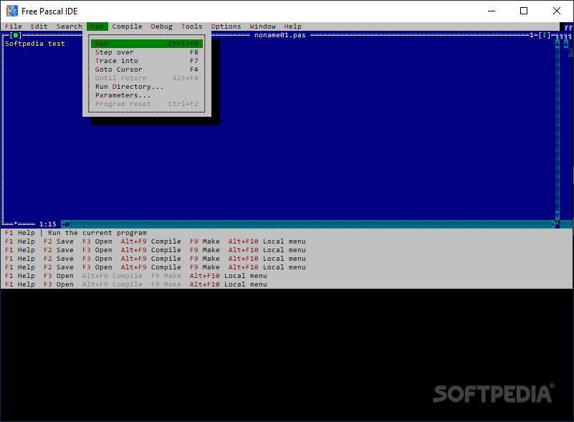Click Alt+F10 Local menu in last status row

[x=228, y=284]
